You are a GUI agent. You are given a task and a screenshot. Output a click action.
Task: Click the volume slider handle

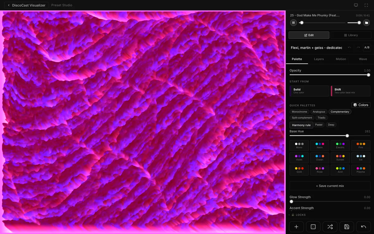(359, 22)
